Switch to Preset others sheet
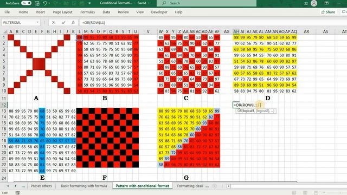 (x=41, y=186)
